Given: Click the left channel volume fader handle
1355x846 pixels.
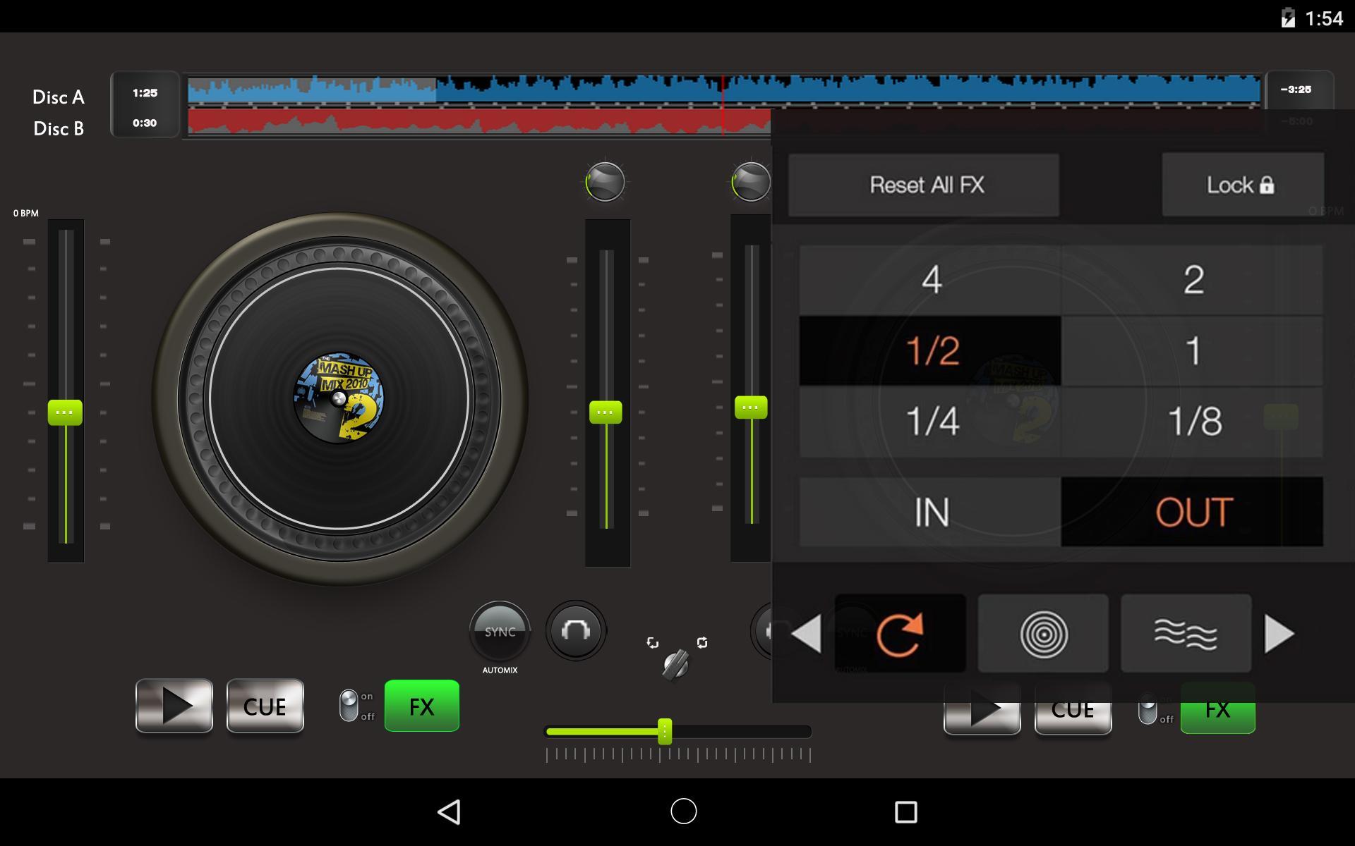Looking at the screenshot, I should coord(606,412).
